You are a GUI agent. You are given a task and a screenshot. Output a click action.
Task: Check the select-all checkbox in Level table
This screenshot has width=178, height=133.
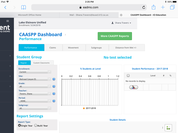(128, 75)
